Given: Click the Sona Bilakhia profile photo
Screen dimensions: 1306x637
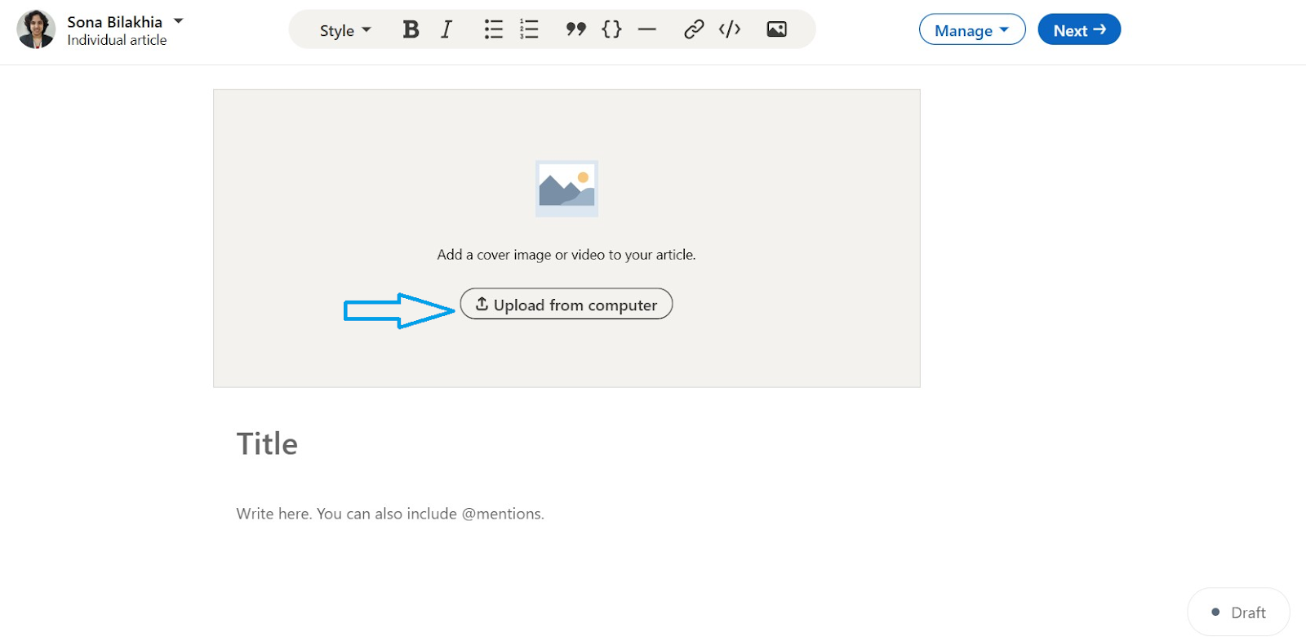Looking at the screenshot, I should tap(37, 29).
